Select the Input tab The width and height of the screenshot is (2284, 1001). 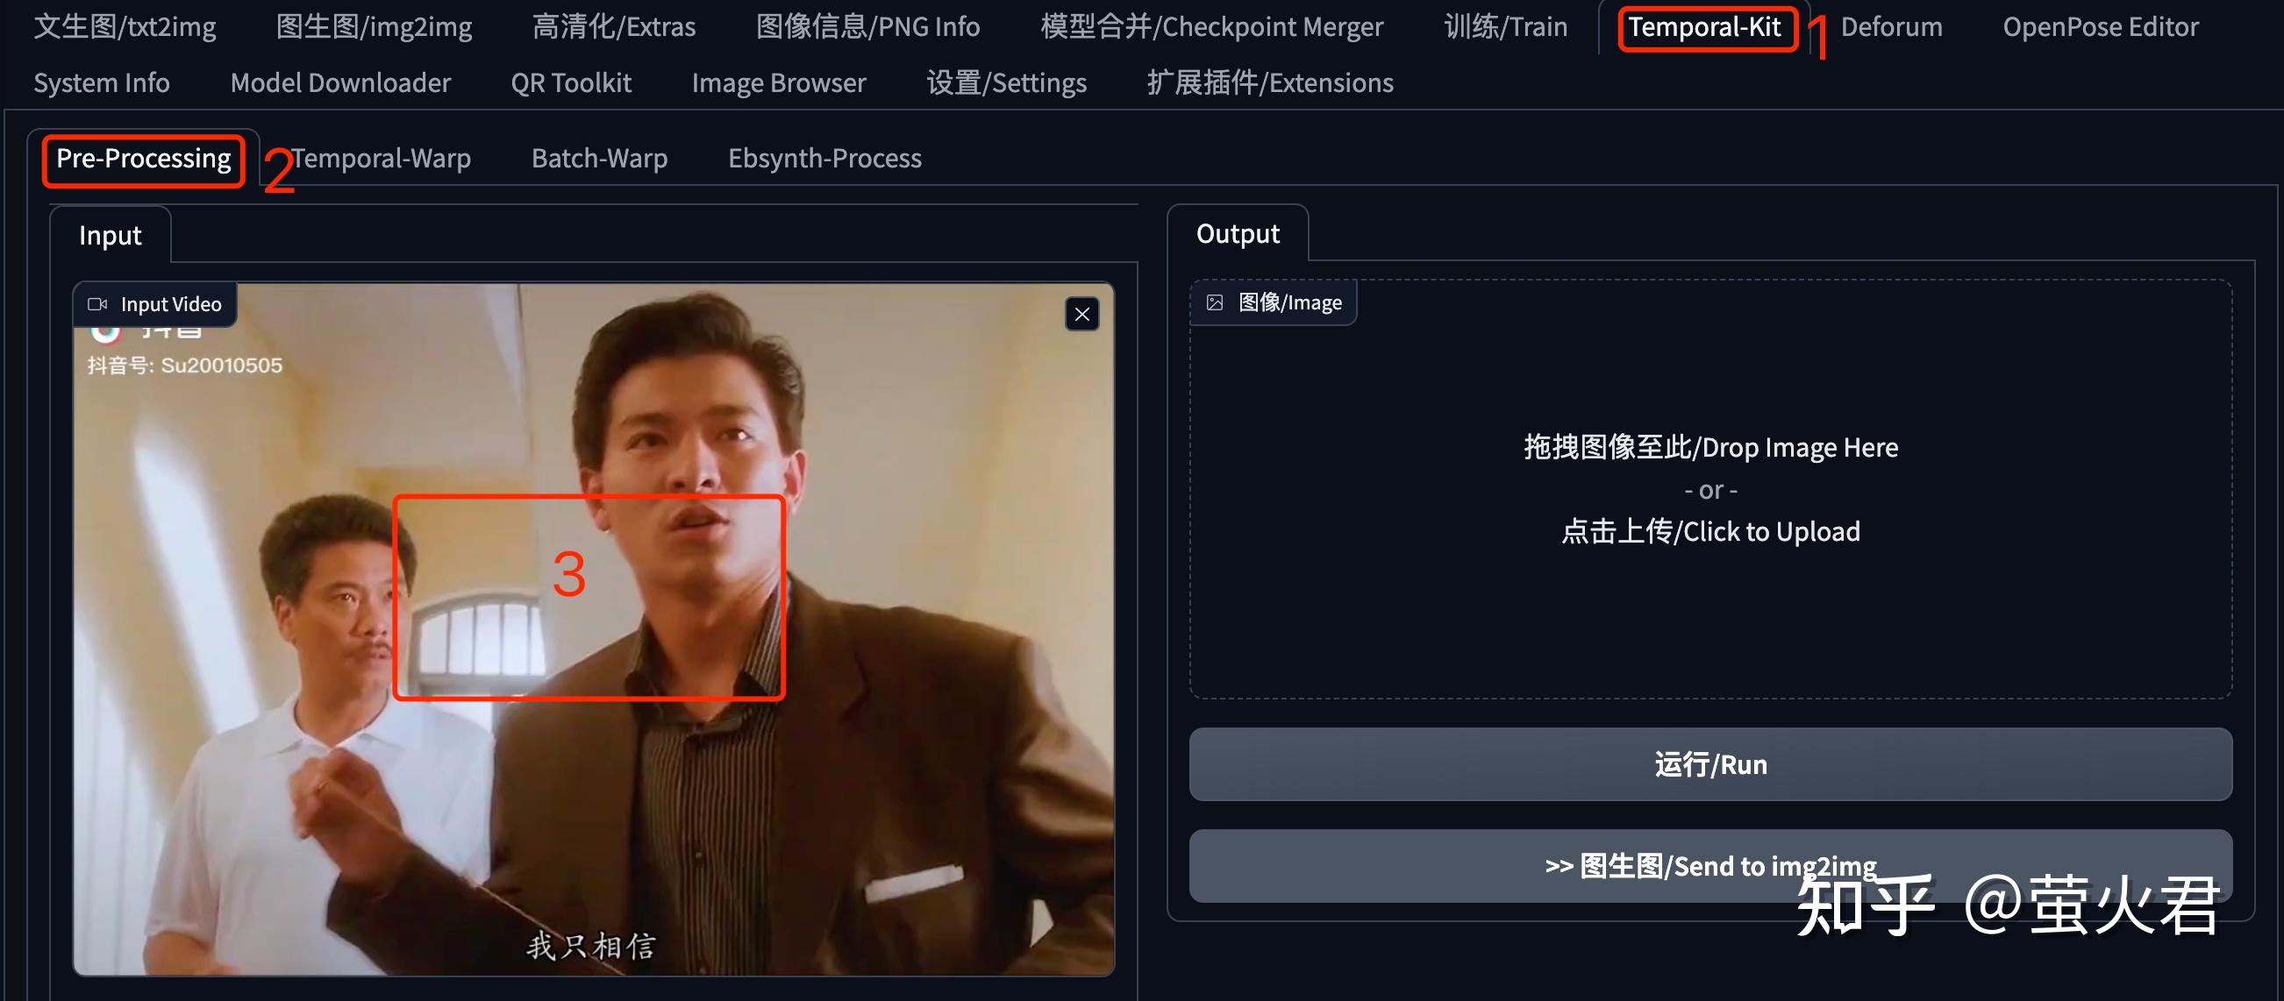pyautogui.click(x=109, y=235)
